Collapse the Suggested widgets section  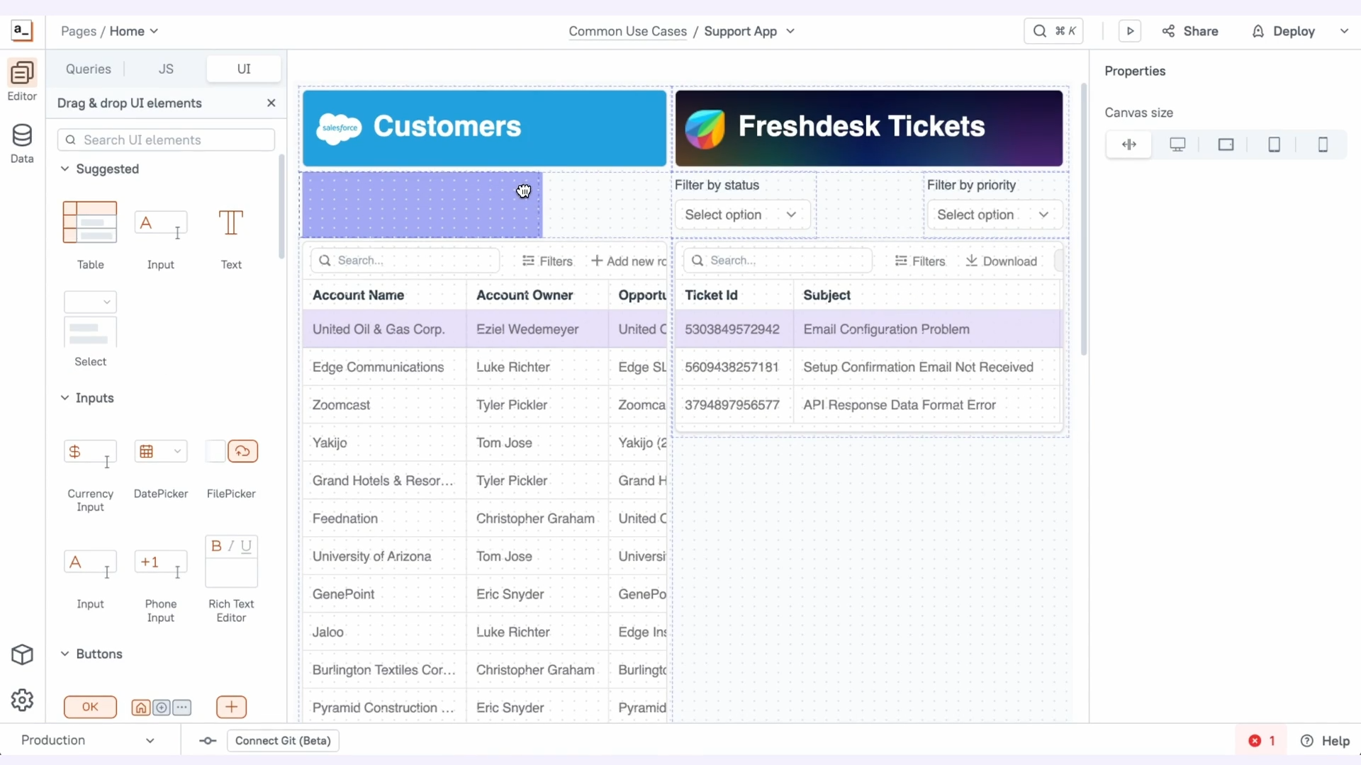coord(65,169)
